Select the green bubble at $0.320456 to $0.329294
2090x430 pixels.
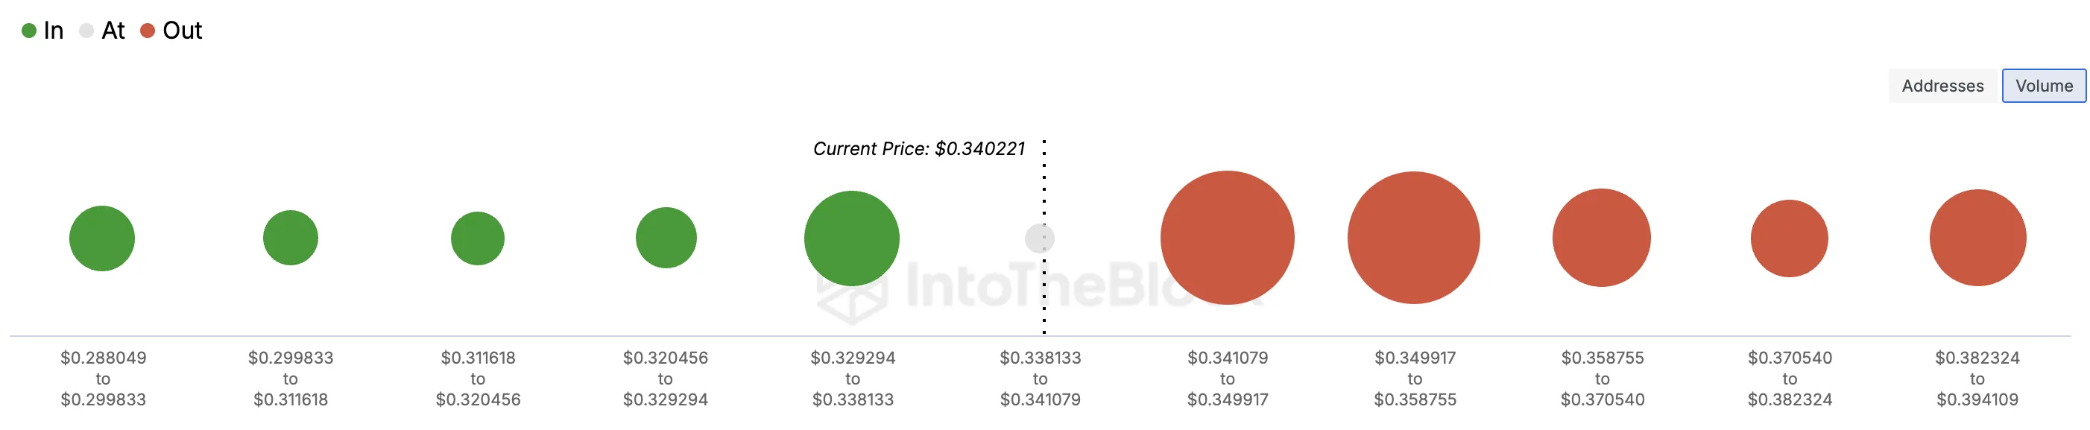click(x=666, y=238)
